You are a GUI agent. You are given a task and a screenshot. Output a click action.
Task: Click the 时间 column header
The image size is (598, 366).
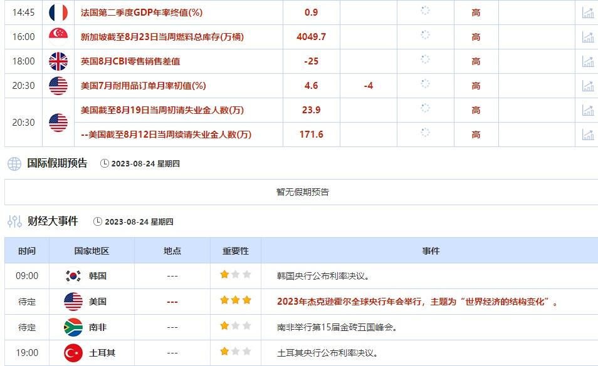coord(27,251)
